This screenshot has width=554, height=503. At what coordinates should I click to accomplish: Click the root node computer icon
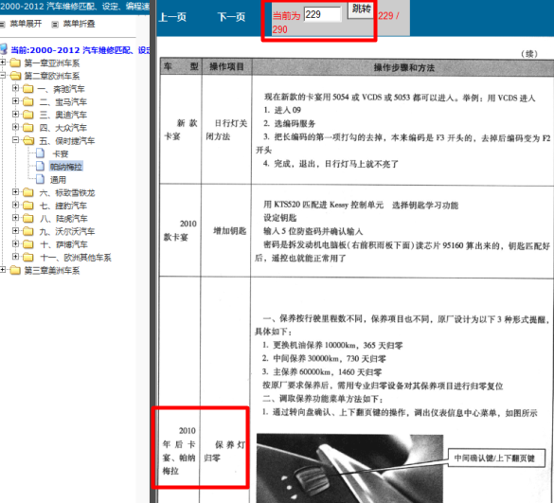coord(4,49)
